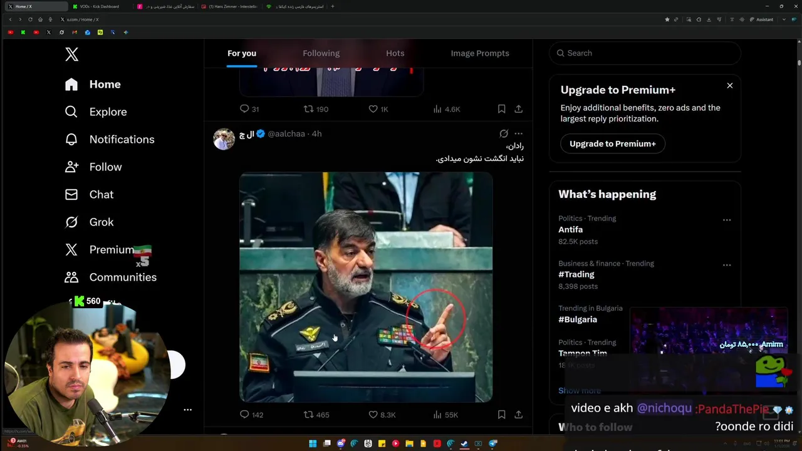
Task: Close the Upgrade to Premium+ card
Action: pyautogui.click(x=729, y=86)
